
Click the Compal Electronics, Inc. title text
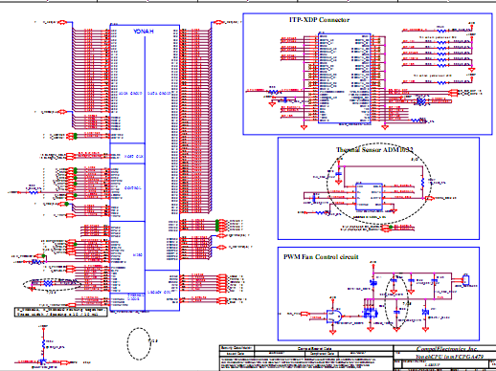[447, 349]
